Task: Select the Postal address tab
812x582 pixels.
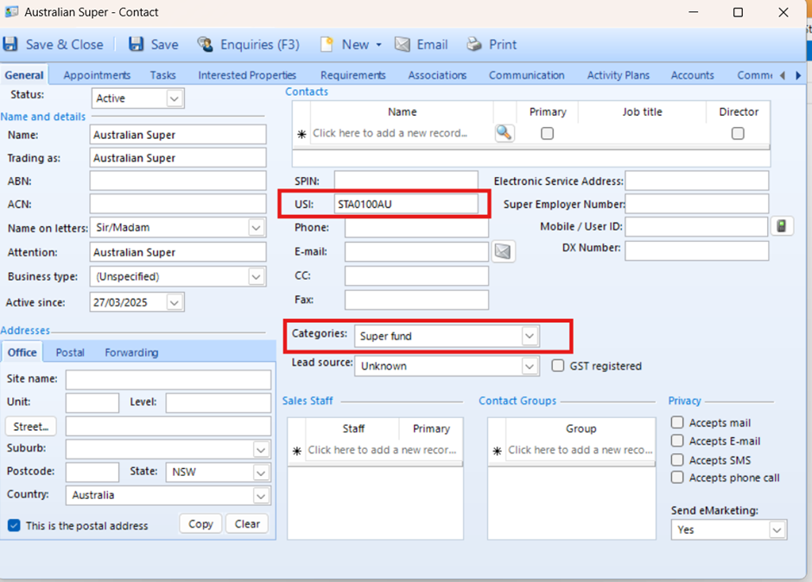Action: click(70, 352)
